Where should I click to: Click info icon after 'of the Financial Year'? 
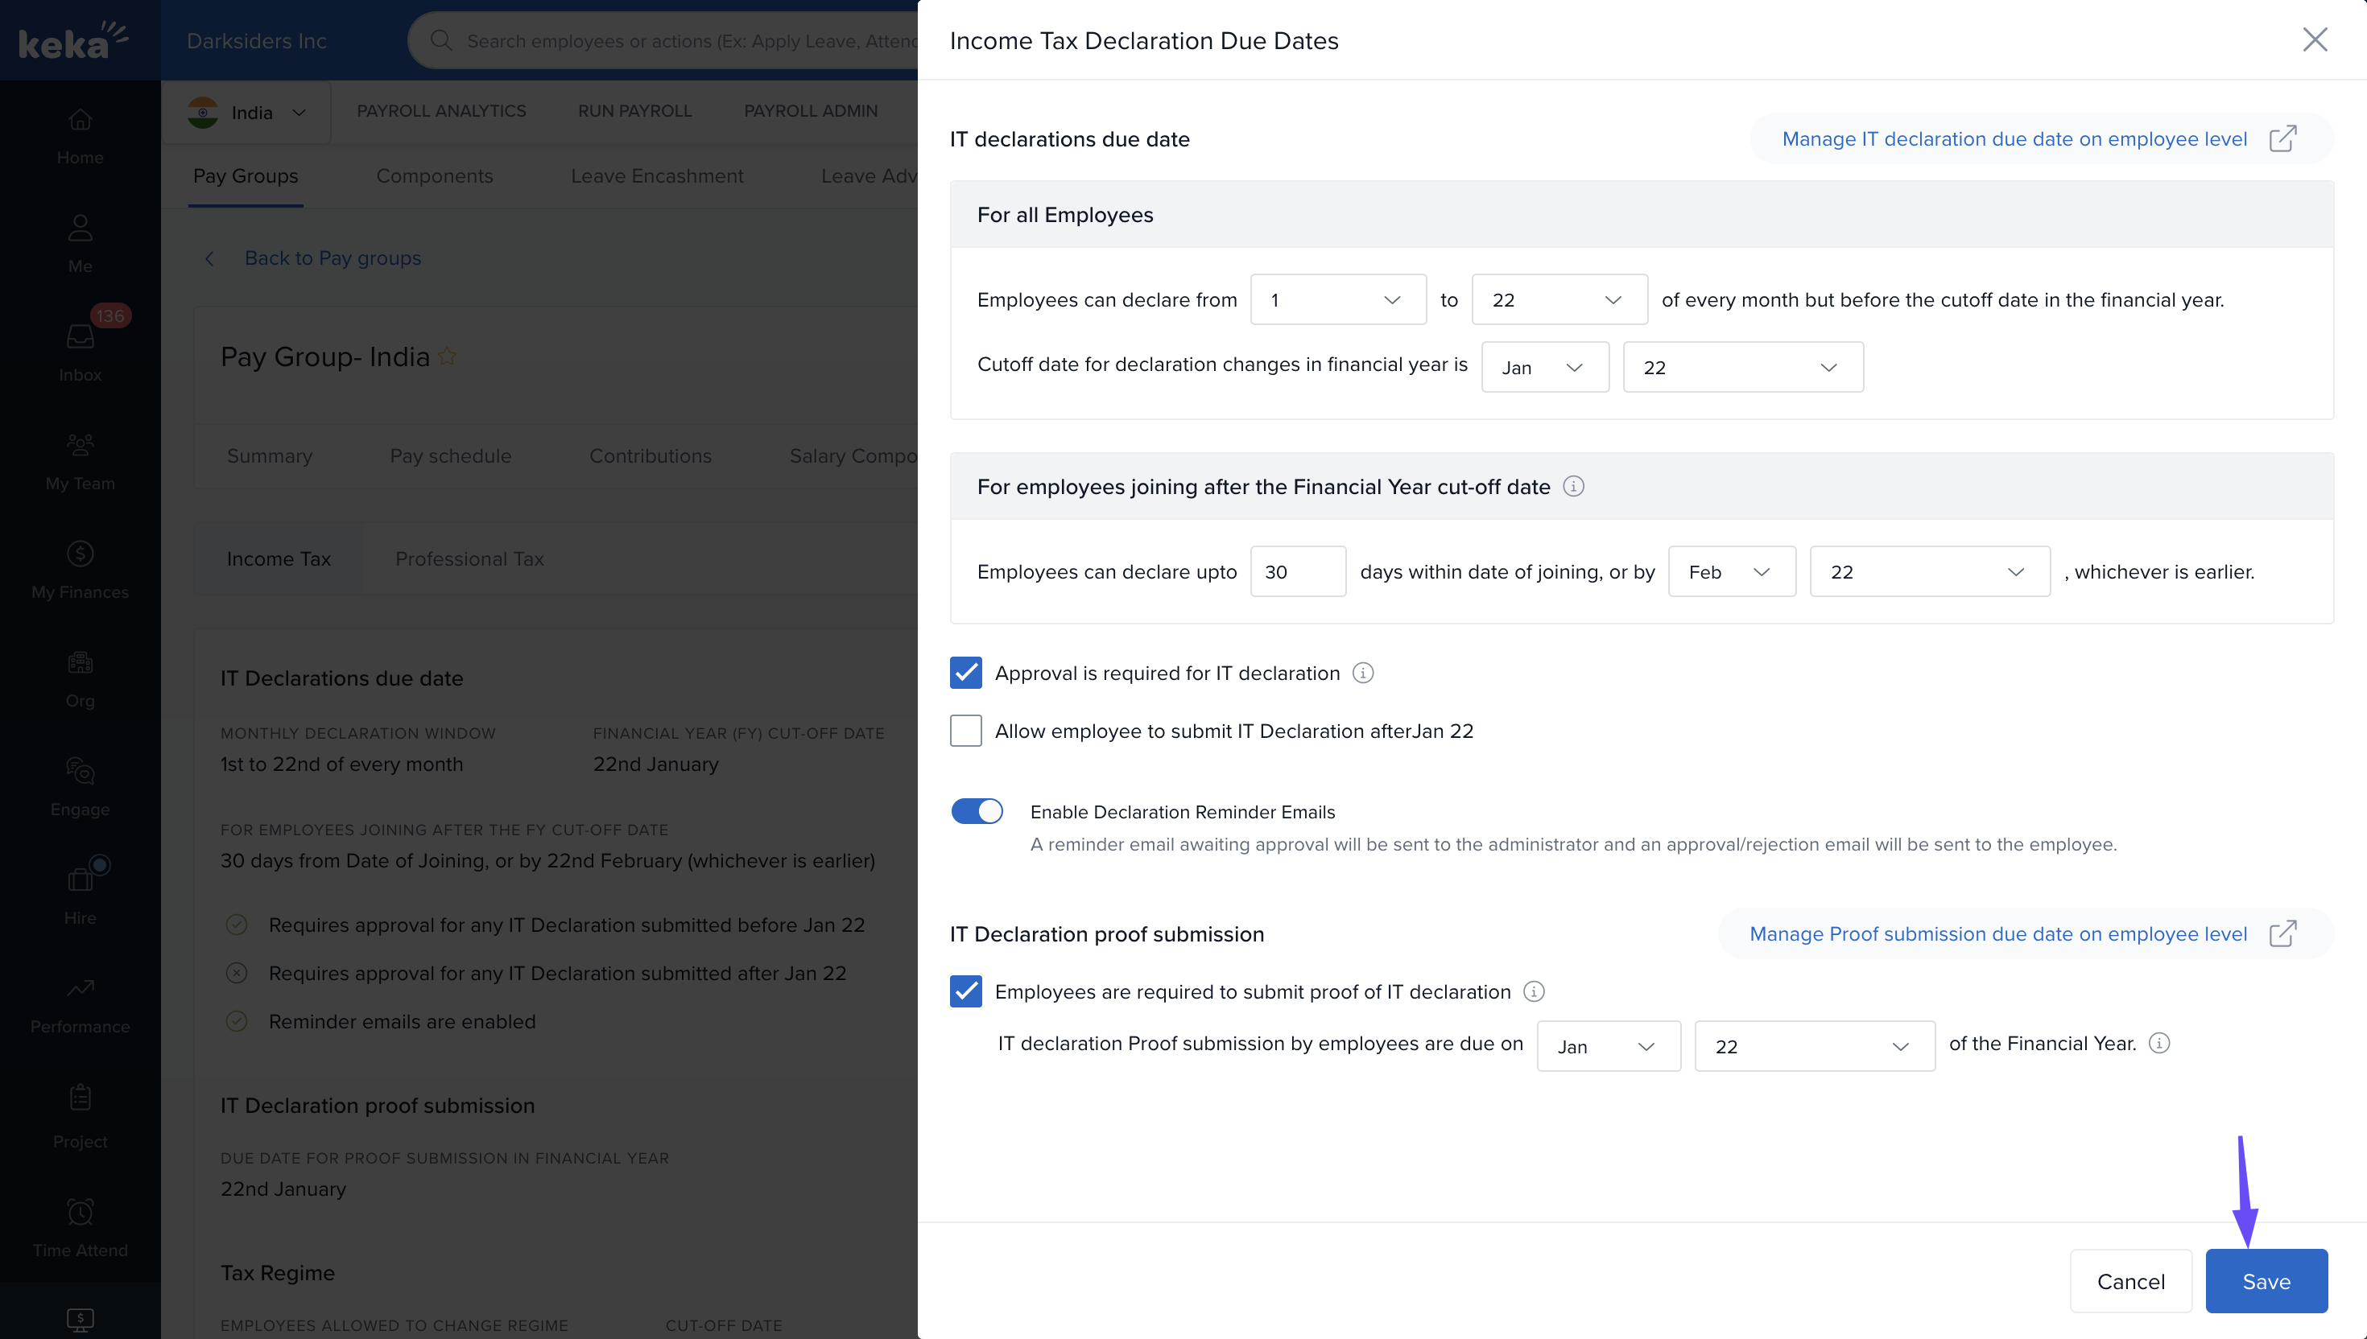coord(2159,1043)
